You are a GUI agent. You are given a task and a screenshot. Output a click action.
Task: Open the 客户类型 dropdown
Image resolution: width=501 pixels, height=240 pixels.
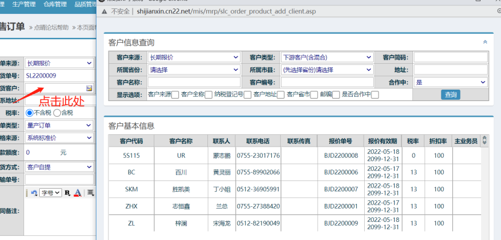[327, 57]
